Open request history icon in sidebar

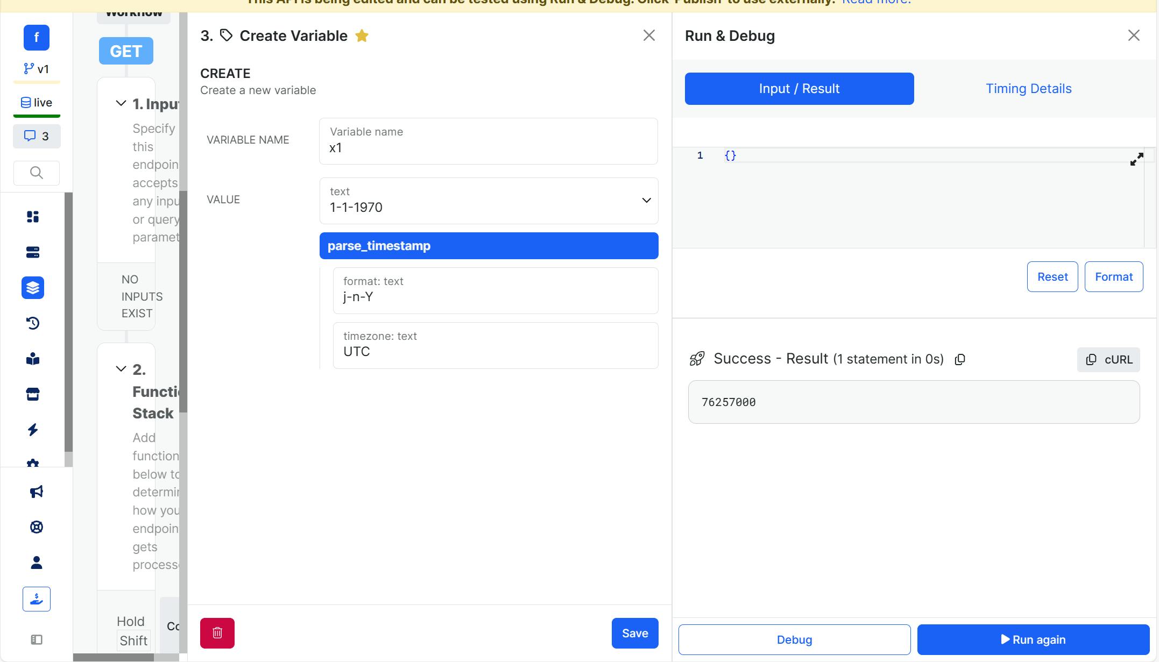tap(33, 323)
